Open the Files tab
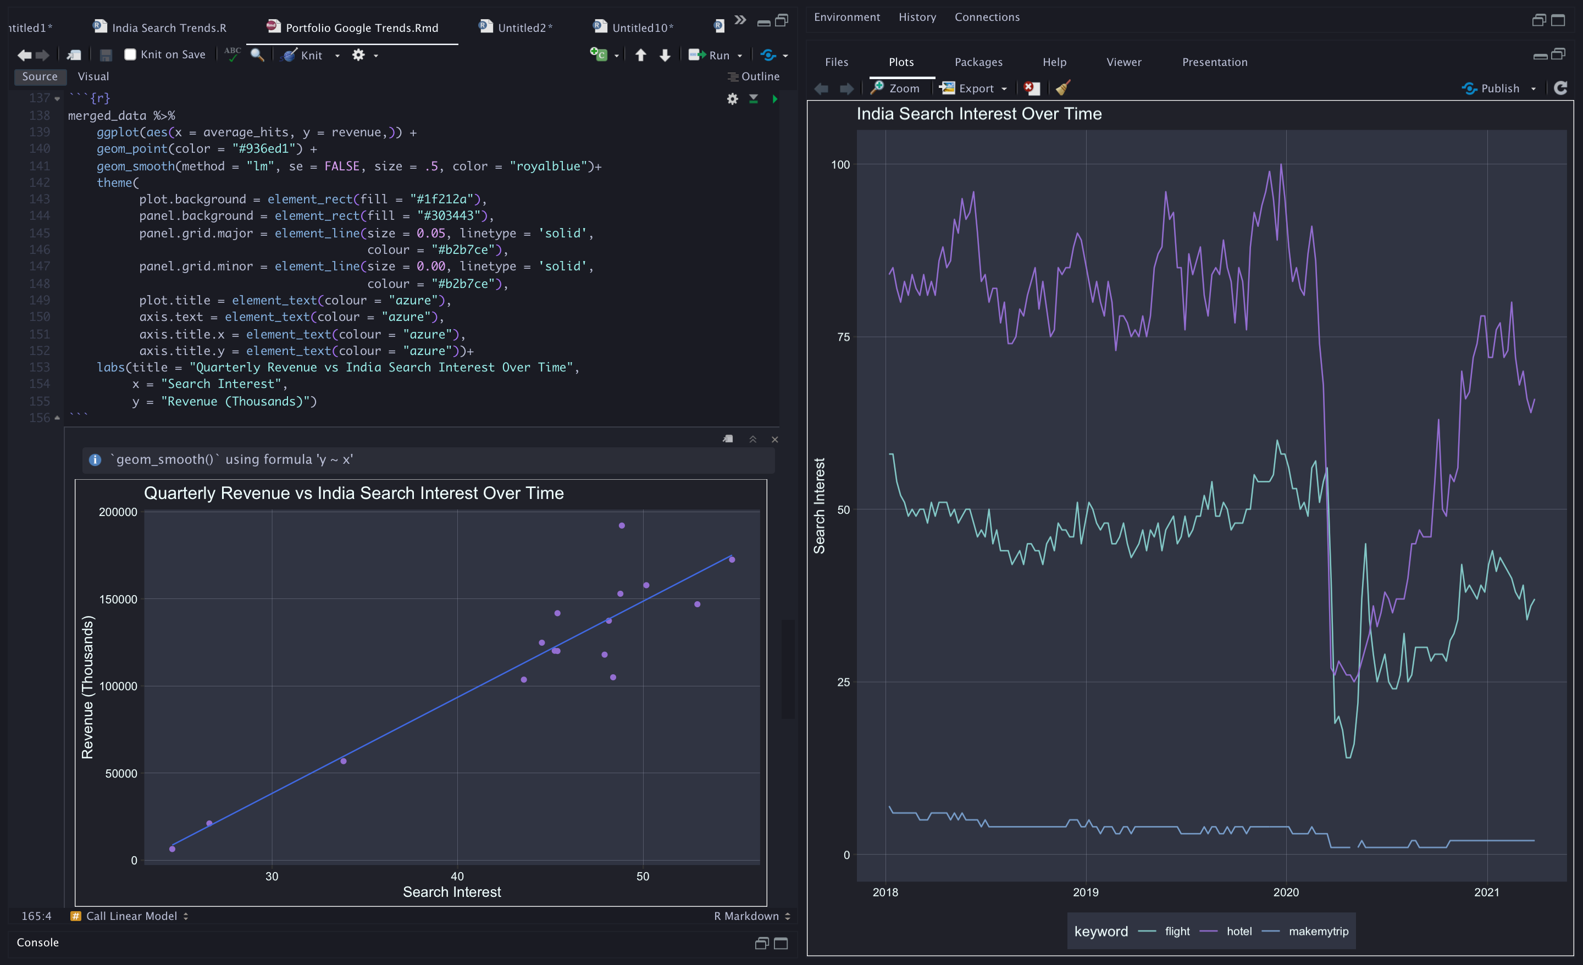The height and width of the screenshot is (965, 1583). pos(837,62)
